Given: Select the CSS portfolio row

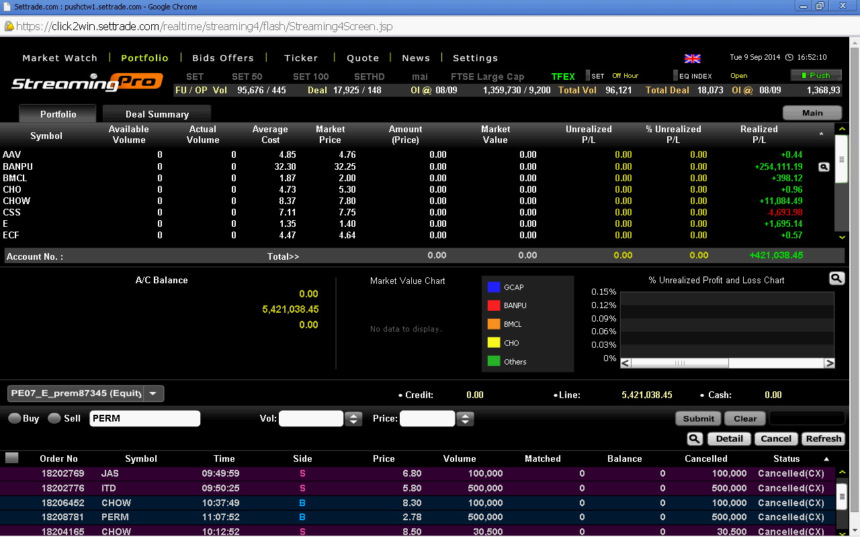Looking at the screenshot, I should coord(417,212).
